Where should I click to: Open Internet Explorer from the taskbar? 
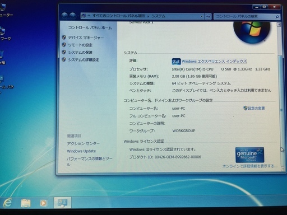pos(7,203)
